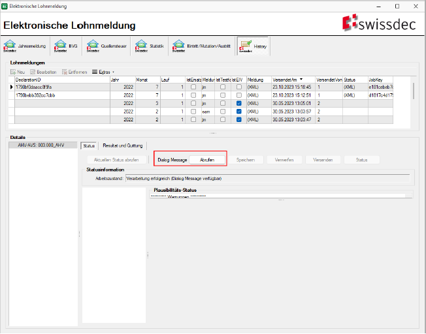Select the current row indicator arrow of first row
426x334 pixels.
(x=11, y=87)
